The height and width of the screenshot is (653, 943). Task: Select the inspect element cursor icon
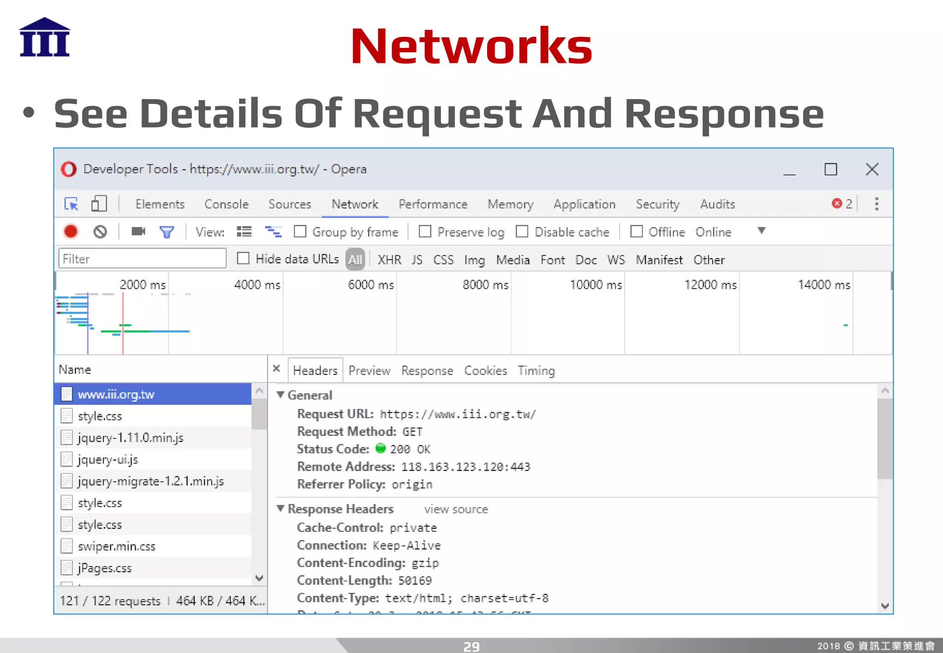coord(71,204)
